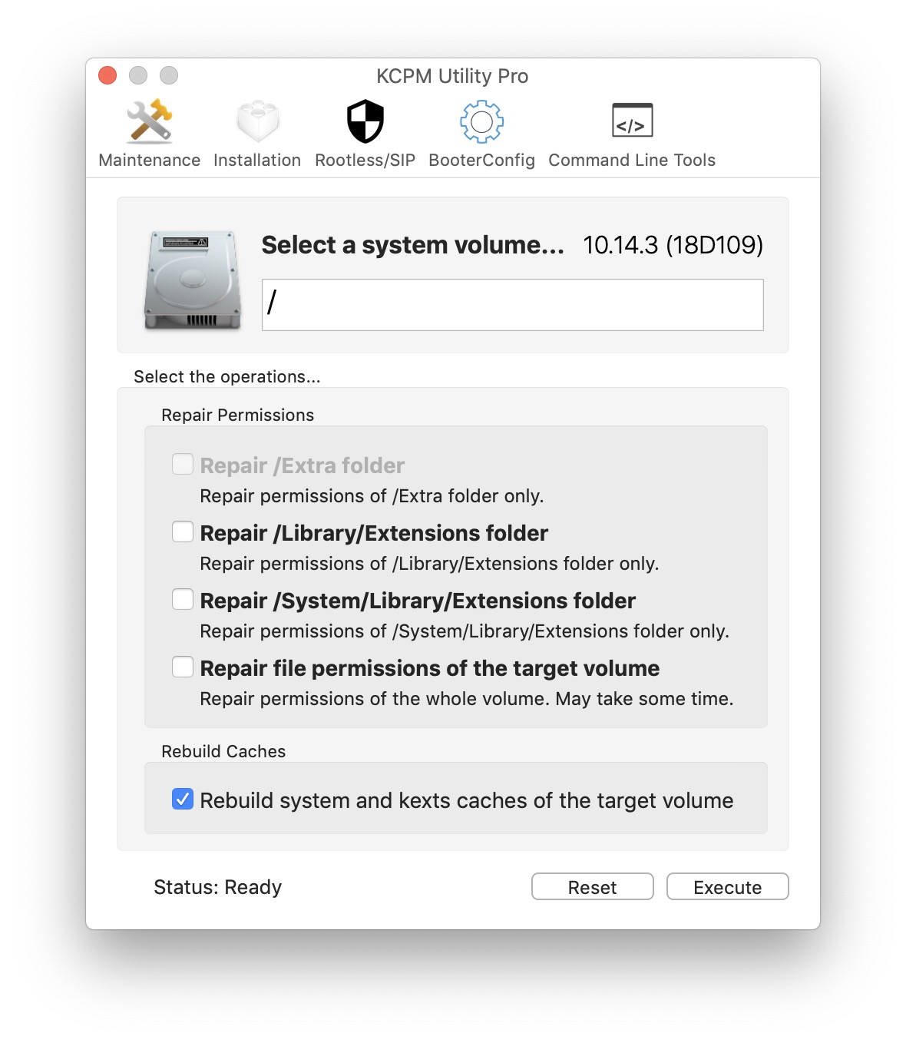Uncheck Rebuild system and kexts caches

tap(183, 799)
